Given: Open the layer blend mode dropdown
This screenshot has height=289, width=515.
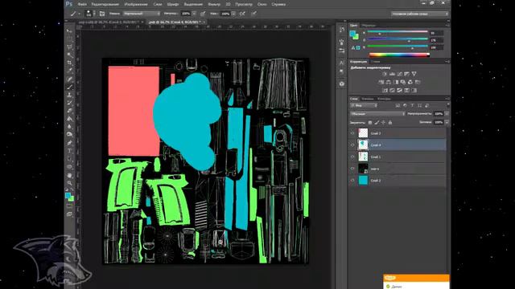Looking at the screenshot, I should pyautogui.click(x=377, y=114).
